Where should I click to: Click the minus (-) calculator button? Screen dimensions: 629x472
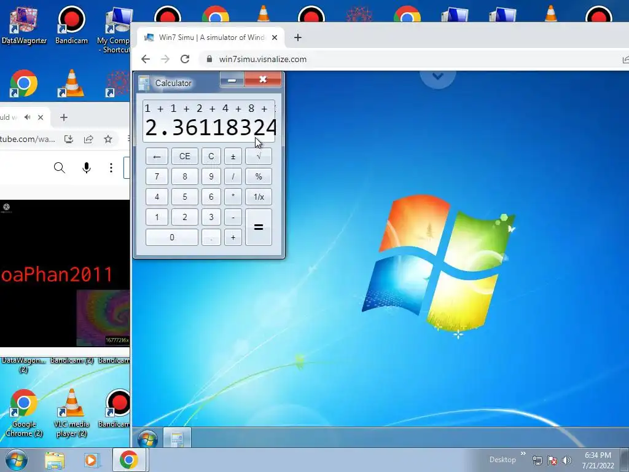[x=233, y=217]
